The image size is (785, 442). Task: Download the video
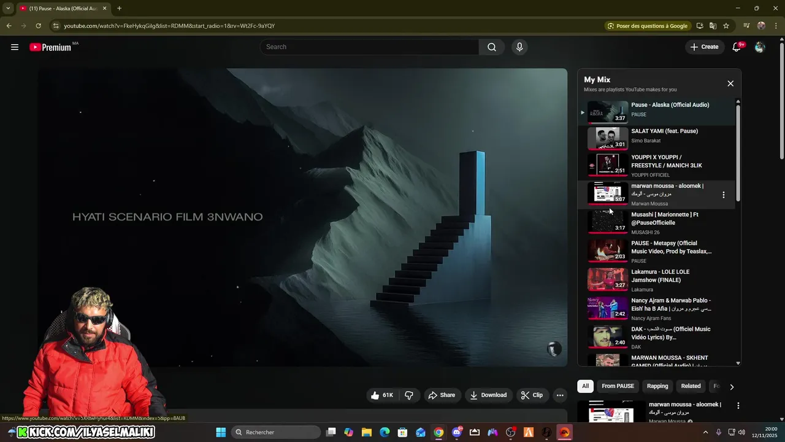488,395
